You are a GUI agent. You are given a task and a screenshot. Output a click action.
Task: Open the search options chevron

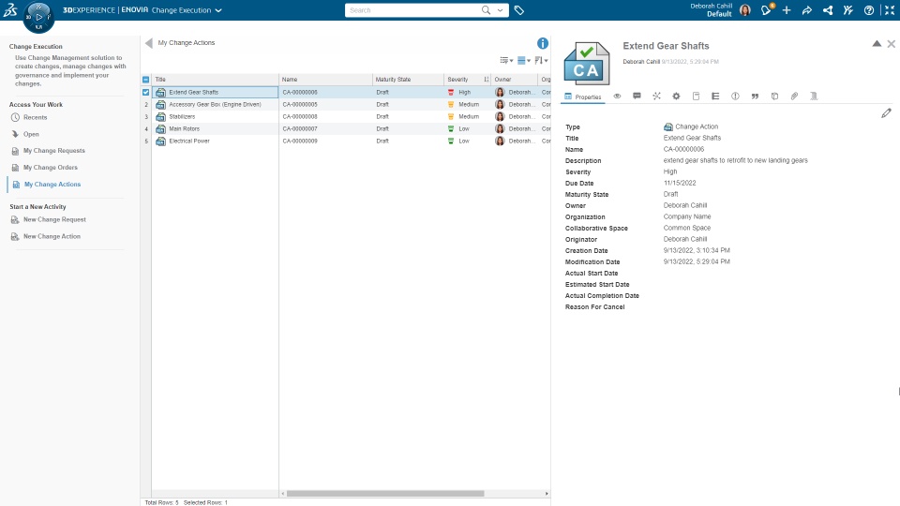pos(500,10)
